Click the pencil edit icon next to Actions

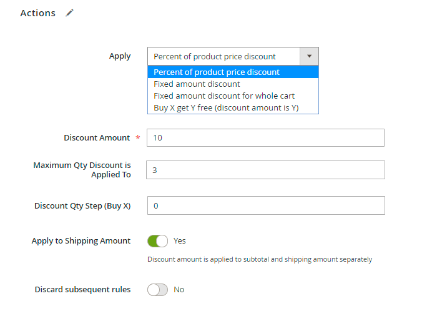point(69,12)
